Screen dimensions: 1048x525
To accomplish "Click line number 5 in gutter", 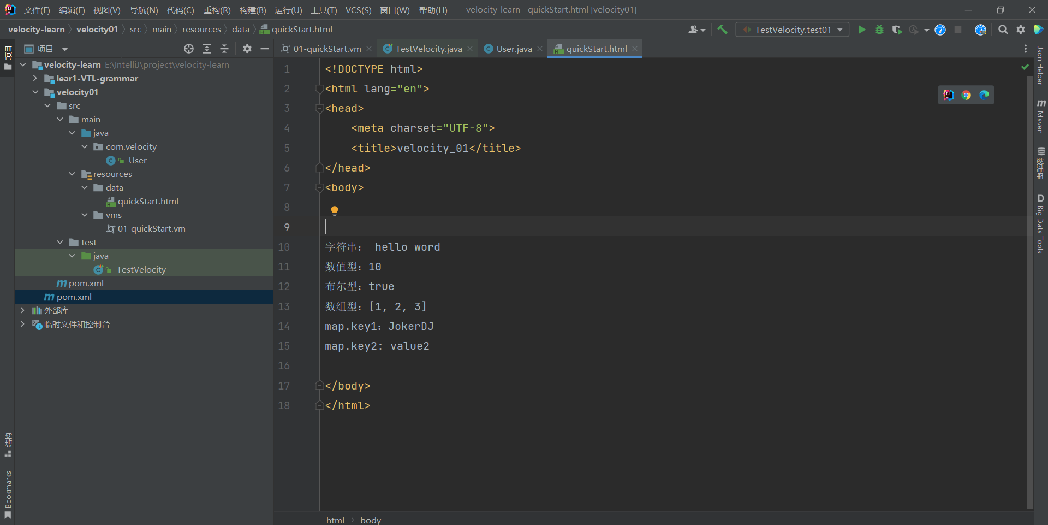I will [287, 148].
